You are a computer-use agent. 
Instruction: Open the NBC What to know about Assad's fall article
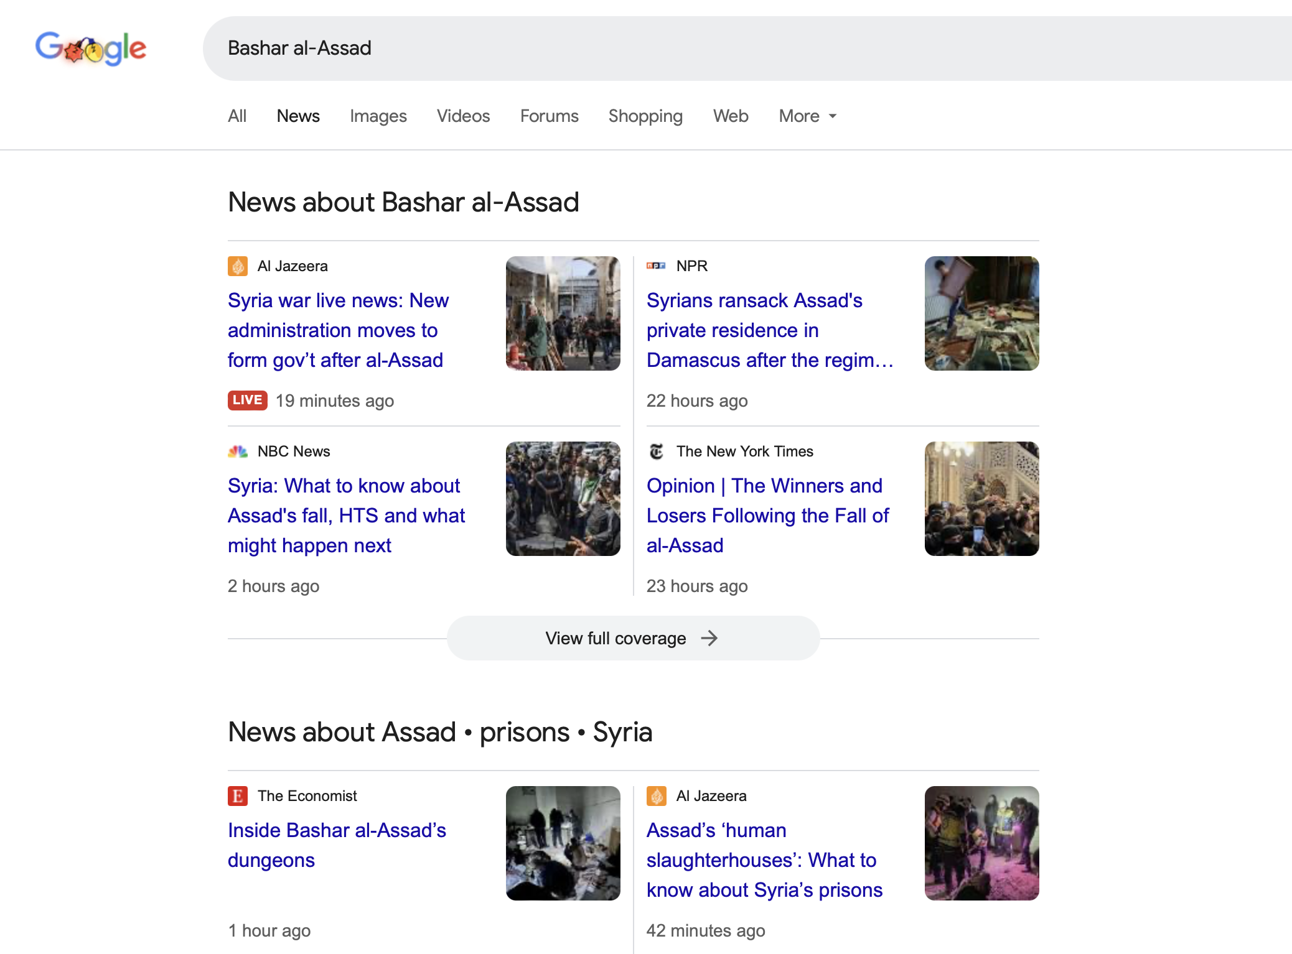[346, 516]
